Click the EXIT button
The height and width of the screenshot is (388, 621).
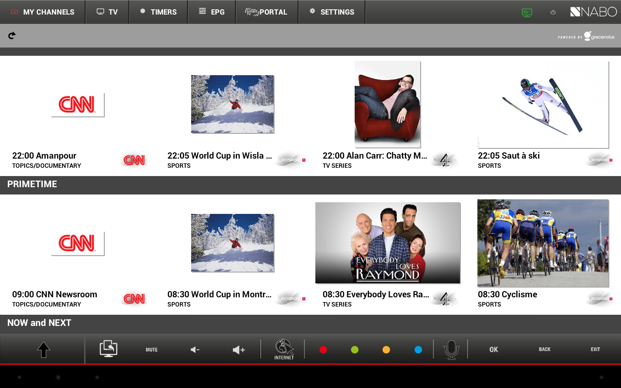(595, 350)
